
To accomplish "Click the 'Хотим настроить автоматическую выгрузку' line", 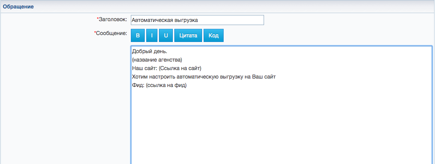I will click(204, 77).
